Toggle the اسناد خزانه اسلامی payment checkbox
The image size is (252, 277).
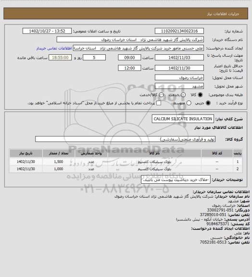(x=159, y=103)
